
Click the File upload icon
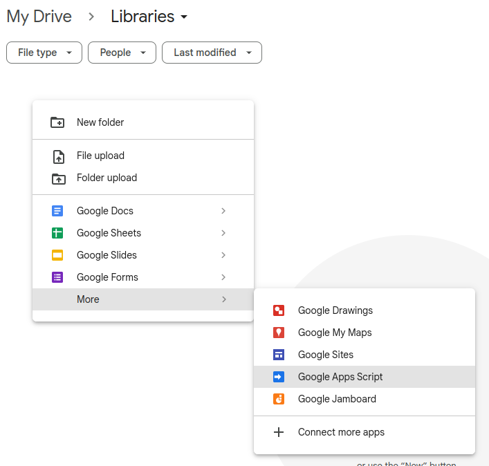(x=58, y=157)
